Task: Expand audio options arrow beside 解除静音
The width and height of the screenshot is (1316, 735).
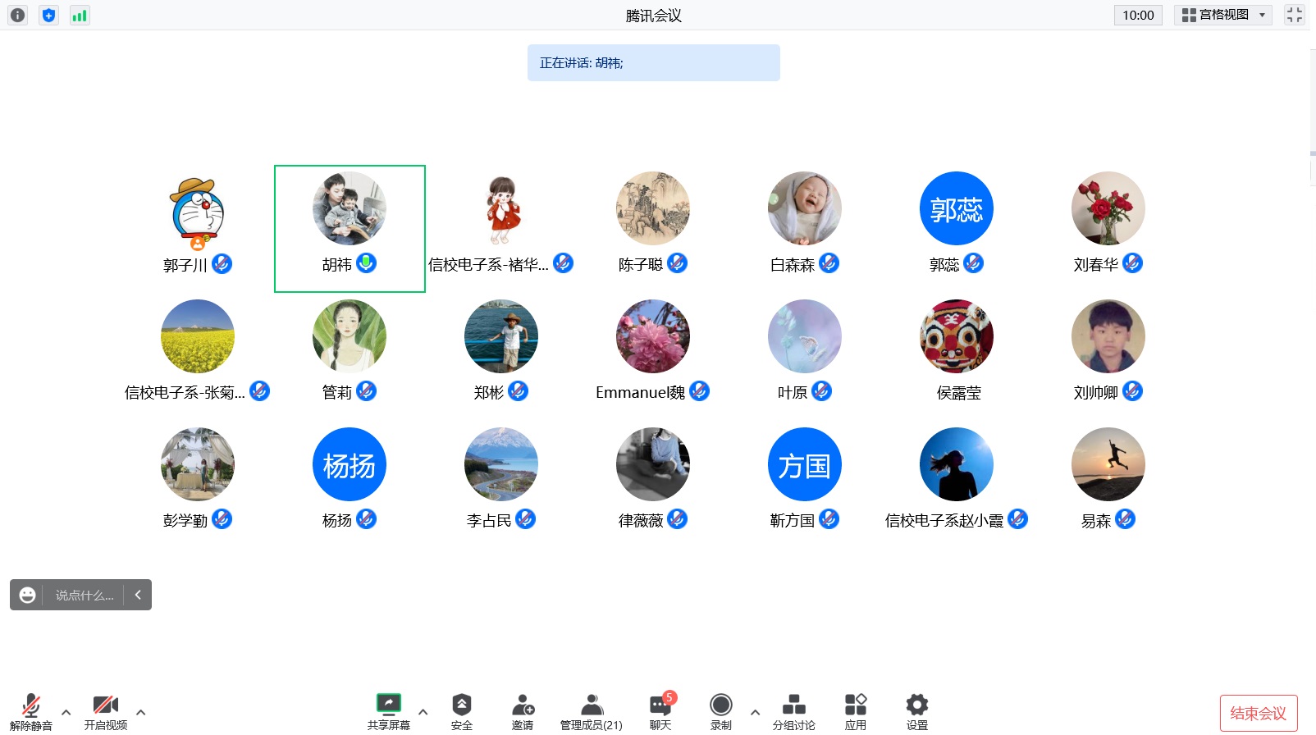Action: coord(66,712)
